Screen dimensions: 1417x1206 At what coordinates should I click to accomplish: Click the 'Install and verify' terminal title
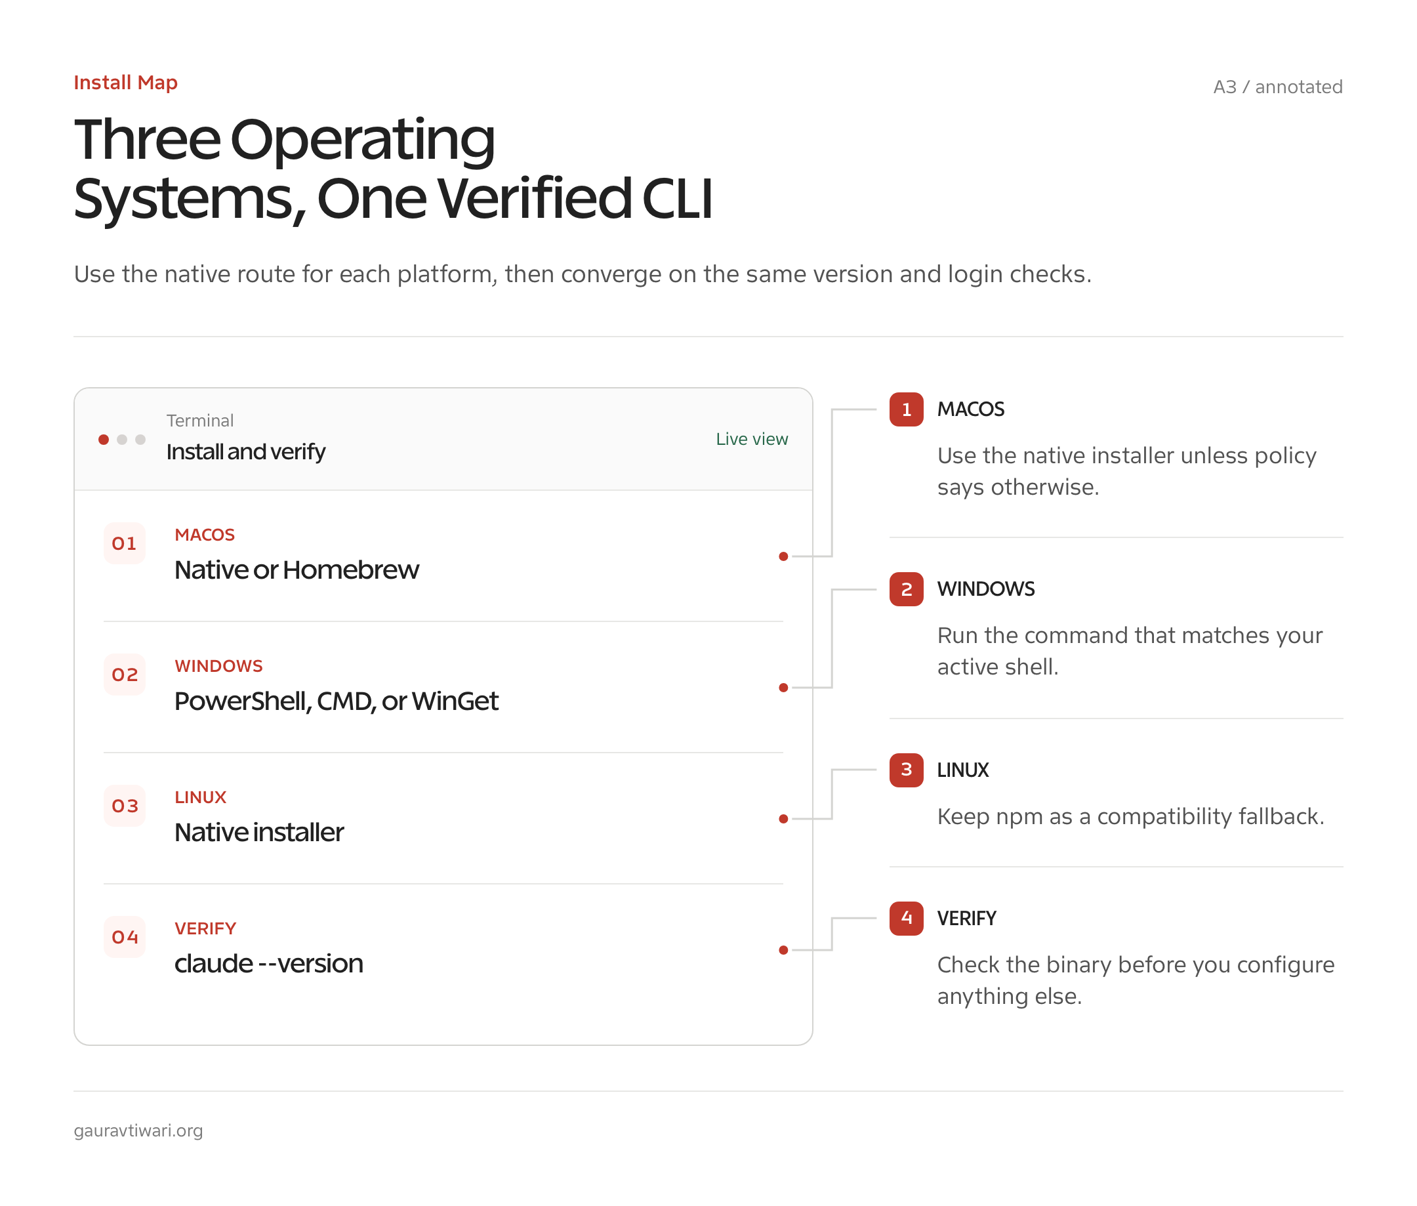point(245,451)
